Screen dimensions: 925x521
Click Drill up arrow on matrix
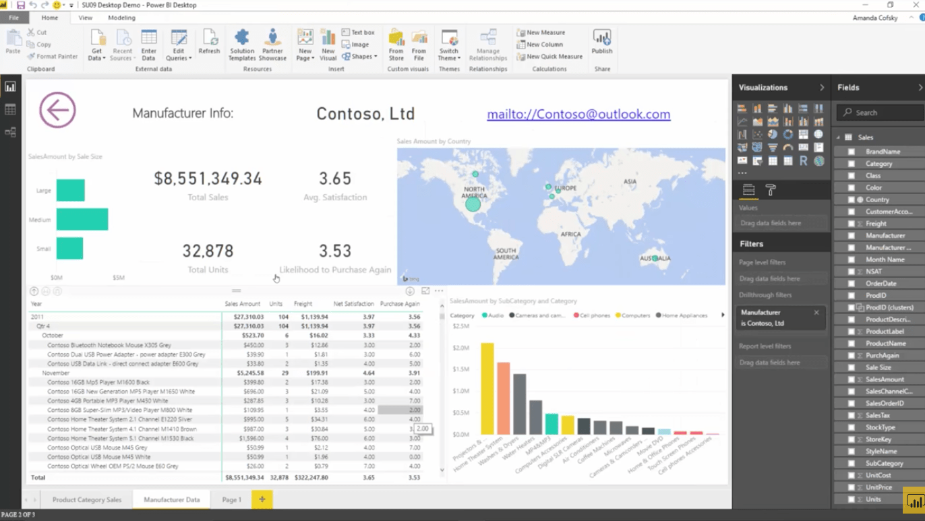coord(34,291)
